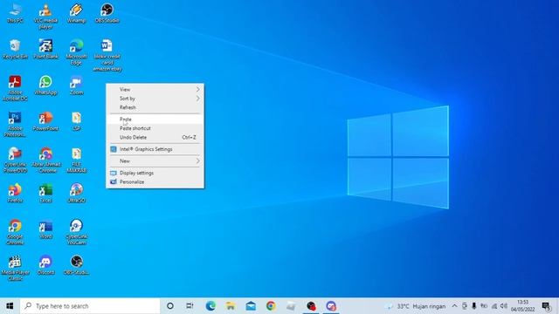Viewport: 559px width, 314px height.
Task: Select the Adobe Photoshop shortcut
Action: [x=15, y=124]
